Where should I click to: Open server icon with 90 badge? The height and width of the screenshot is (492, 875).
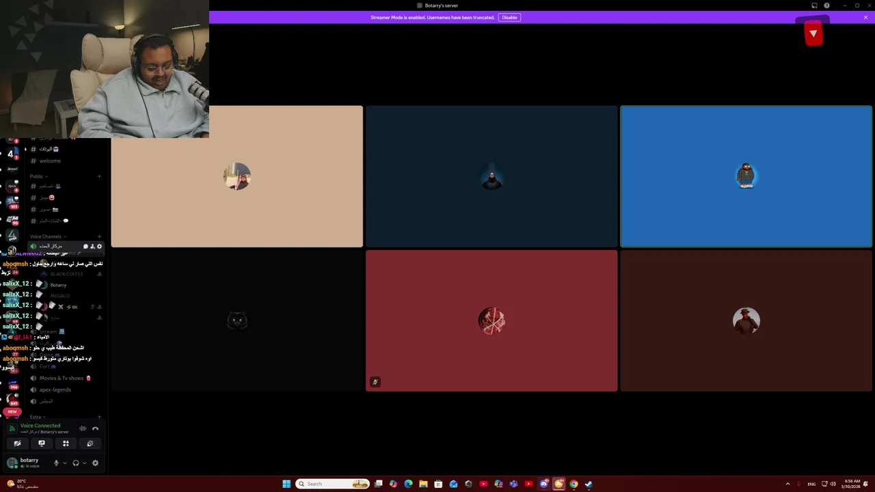[12, 219]
